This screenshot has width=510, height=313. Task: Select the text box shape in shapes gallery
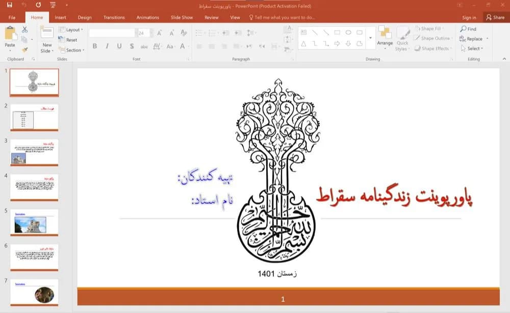tap(303, 33)
